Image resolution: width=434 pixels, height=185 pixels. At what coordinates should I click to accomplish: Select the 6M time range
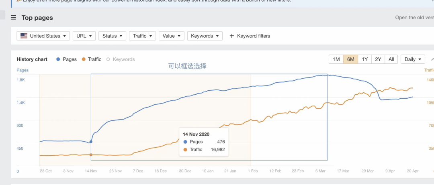(x=351, y=59)
